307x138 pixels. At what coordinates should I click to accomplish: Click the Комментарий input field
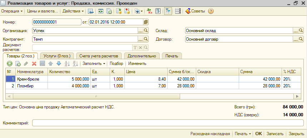point(168,123)
